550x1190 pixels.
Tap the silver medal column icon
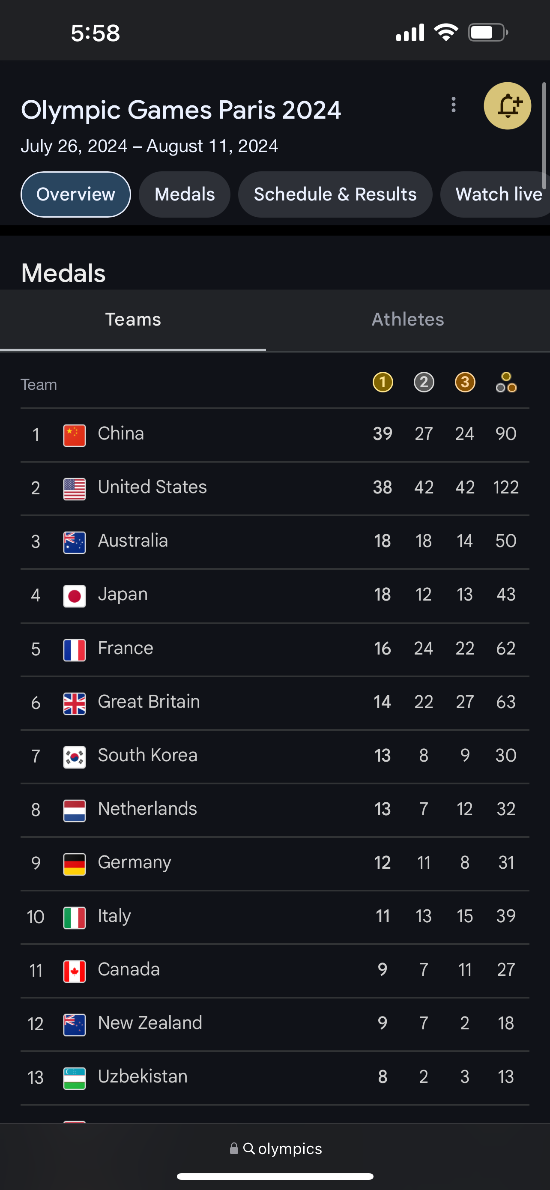(424, 383)
